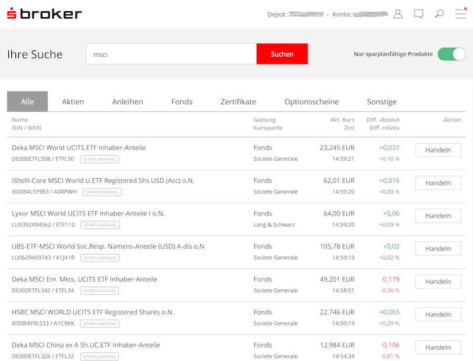This screenshot has width=473, height=361.
Task: Click the Name column header
Action: pyautogui.click(x=20, y=120)
